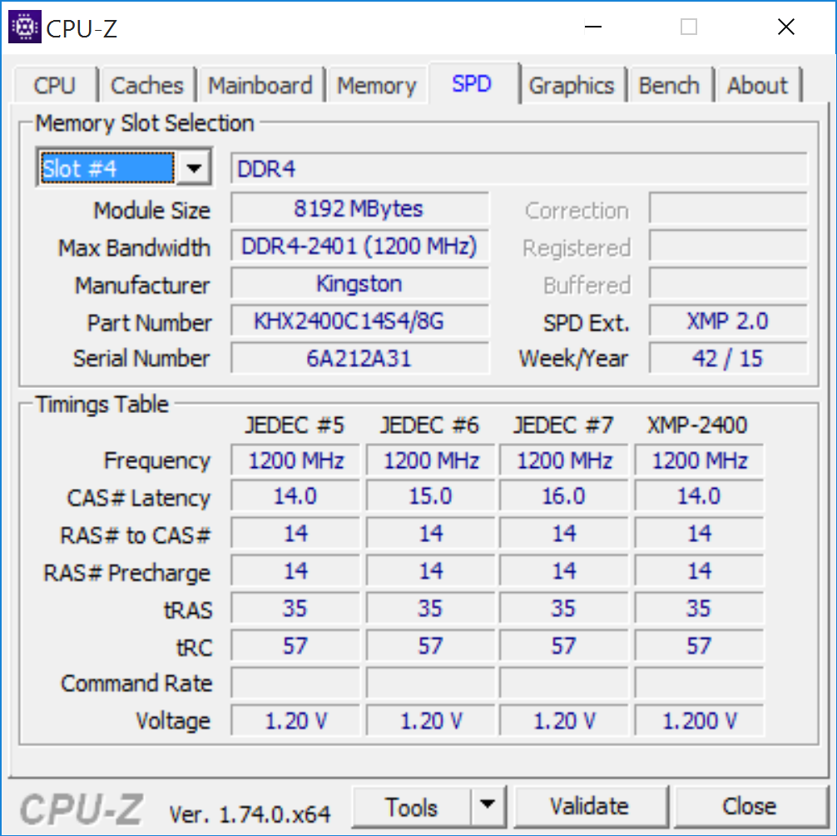Open the Graphics tab
The image size is (837, 836).
coord(572,86)
